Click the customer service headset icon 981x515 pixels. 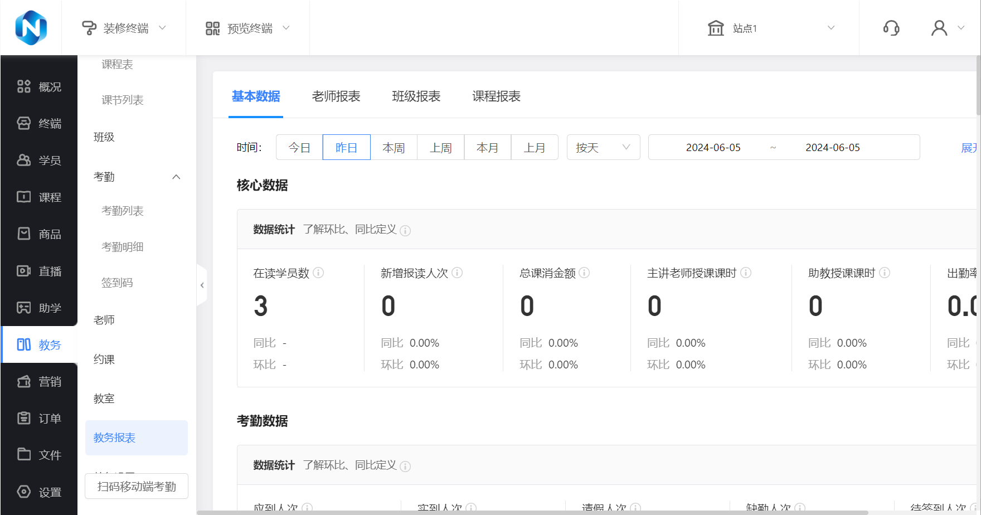coord(891,28)
